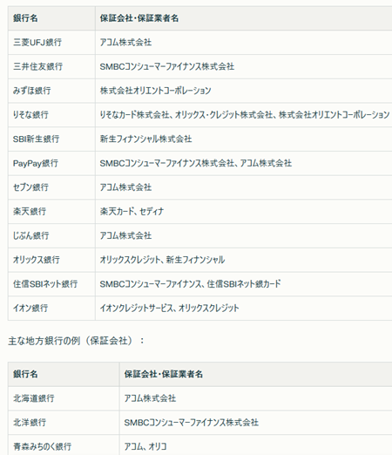Click SMBCコンシューマーファイナンス株式会社 in the 三井住友銀行 row

click(244, 66)
